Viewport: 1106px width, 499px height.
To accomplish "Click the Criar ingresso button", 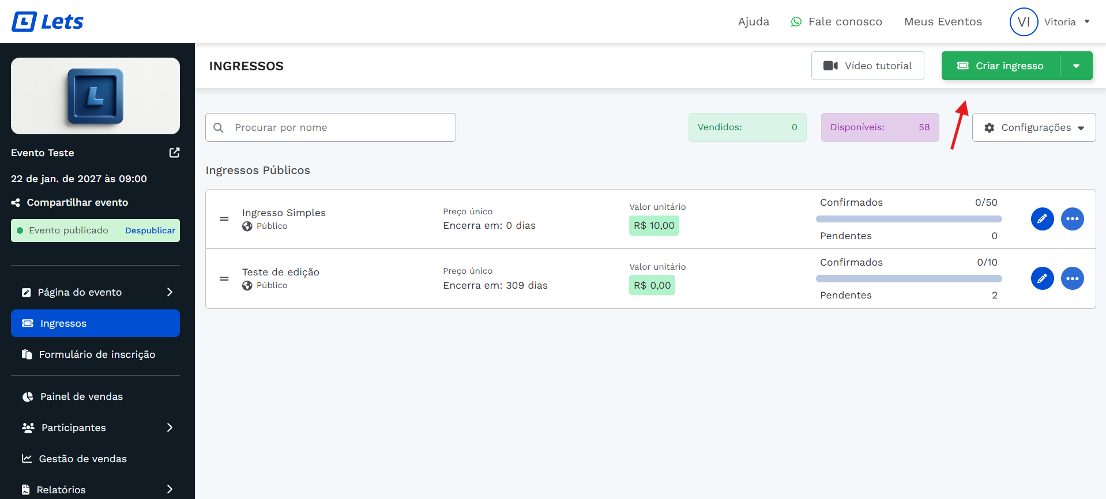I will tap(1002, 66).
